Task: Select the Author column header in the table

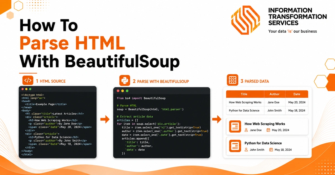Action: tap(275, 94)
